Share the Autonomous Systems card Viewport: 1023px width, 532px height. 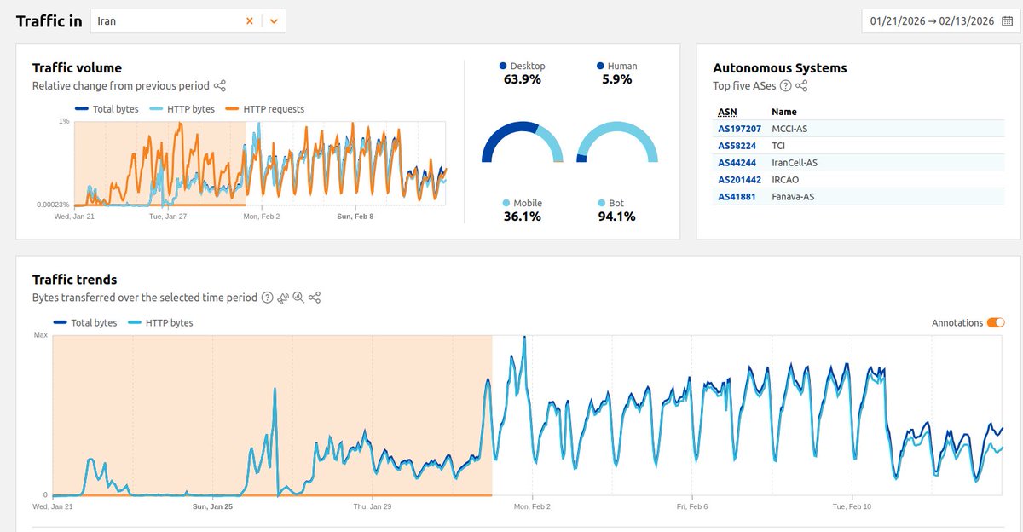coord(801,86)
